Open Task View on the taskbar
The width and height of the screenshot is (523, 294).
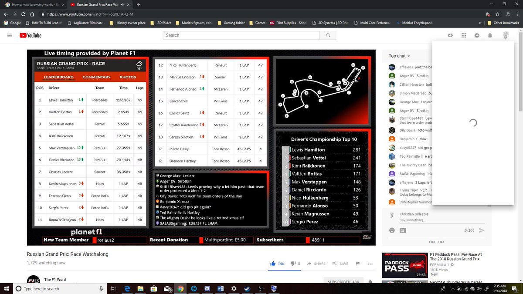pyautogui.click(x=113, y=288)
